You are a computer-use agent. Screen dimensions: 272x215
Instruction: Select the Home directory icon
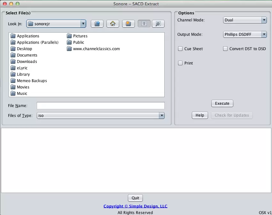coord(113,24)
